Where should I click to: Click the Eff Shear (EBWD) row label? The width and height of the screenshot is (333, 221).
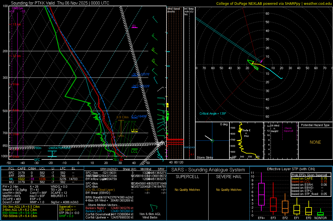click(x=98, y=193)
